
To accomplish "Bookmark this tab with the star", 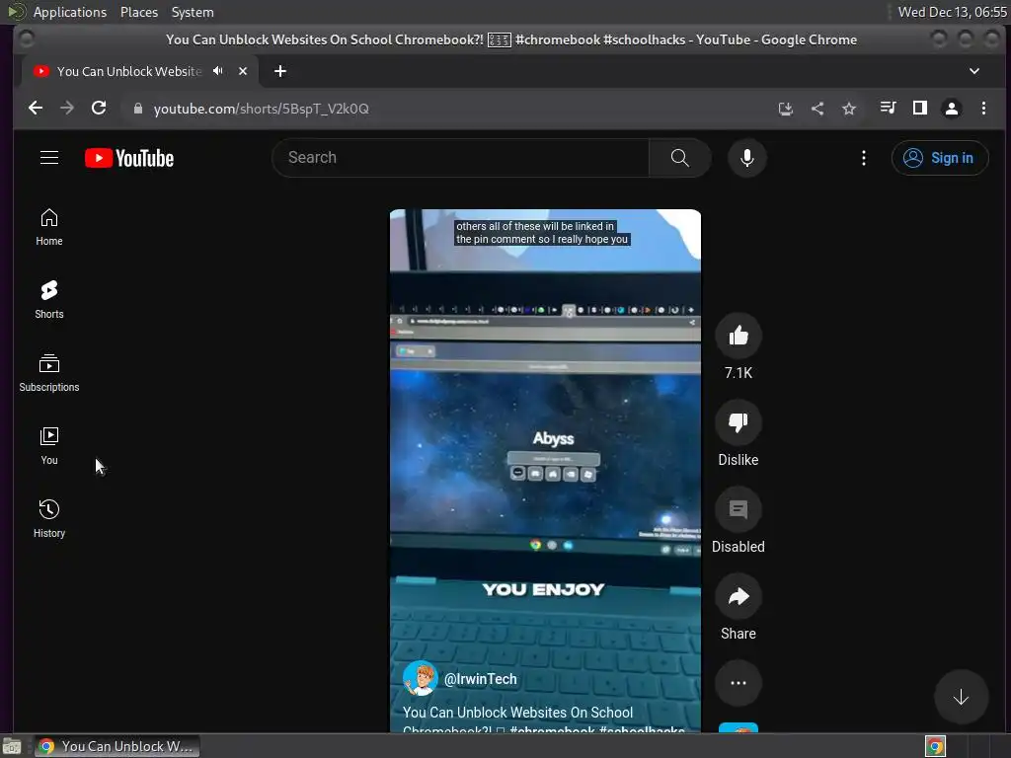I will point(848,109).
